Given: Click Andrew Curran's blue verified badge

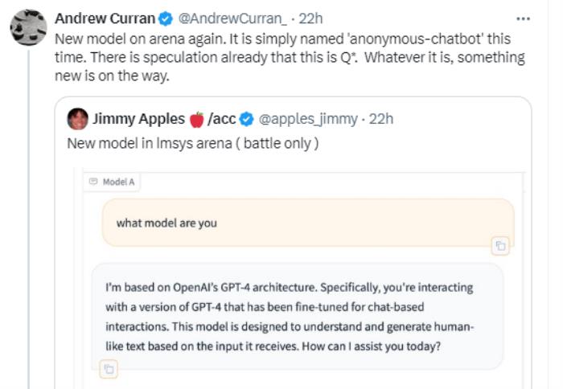Looking at the screenshot, I should pos(166,18).
